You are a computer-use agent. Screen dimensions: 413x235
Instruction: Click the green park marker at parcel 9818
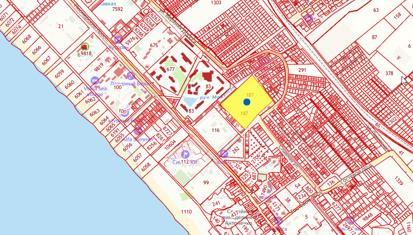click(85, 46)
